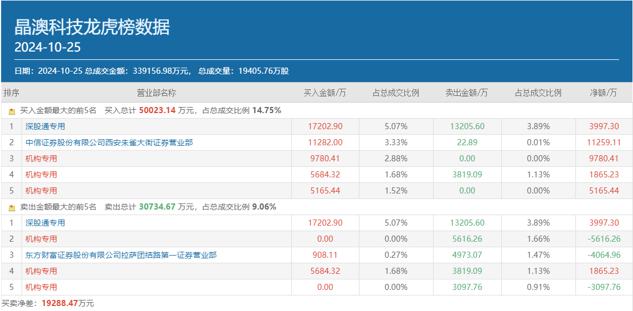Click the icon beside 买入金额最大的前5名
Screen dimensions: 633x311
12,111
